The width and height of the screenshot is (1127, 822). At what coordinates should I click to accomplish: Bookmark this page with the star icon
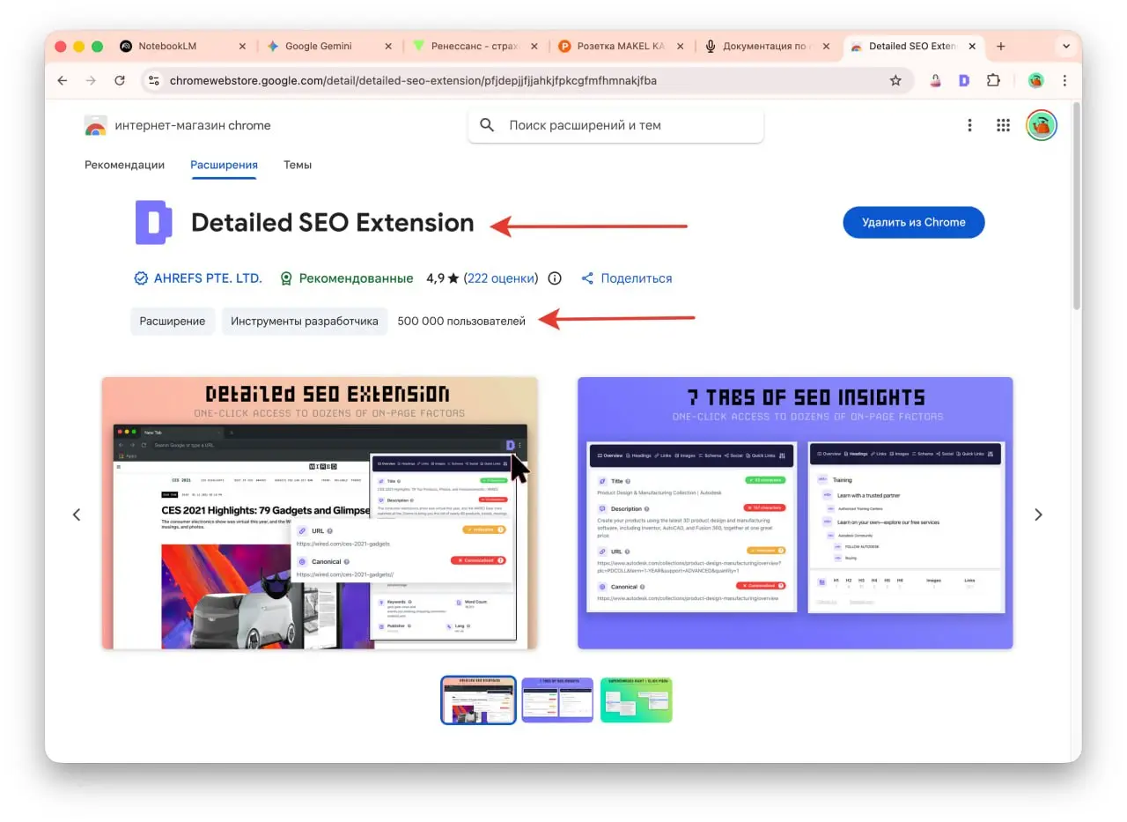(x=895, y=80)
